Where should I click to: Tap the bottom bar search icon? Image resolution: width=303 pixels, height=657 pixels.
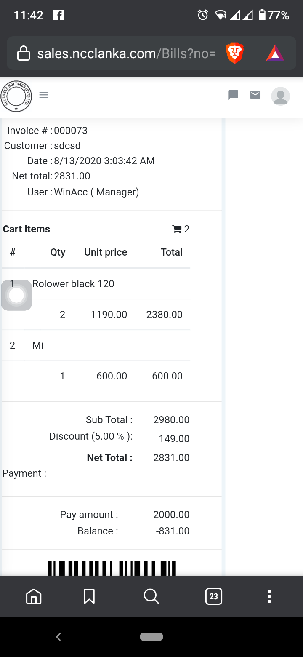point(151,596)
